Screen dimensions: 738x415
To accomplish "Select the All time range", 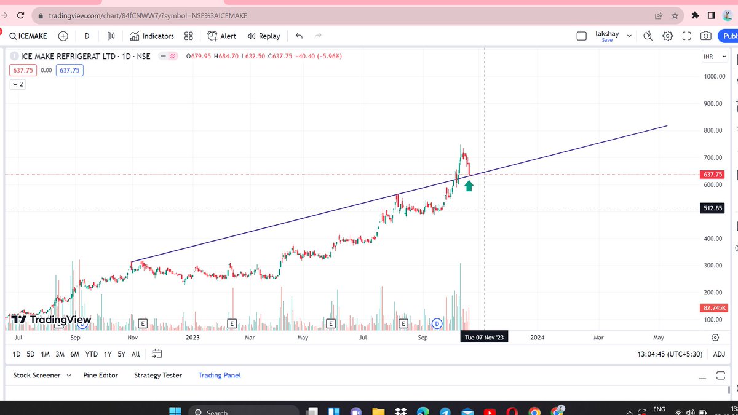I will (135, 354).
